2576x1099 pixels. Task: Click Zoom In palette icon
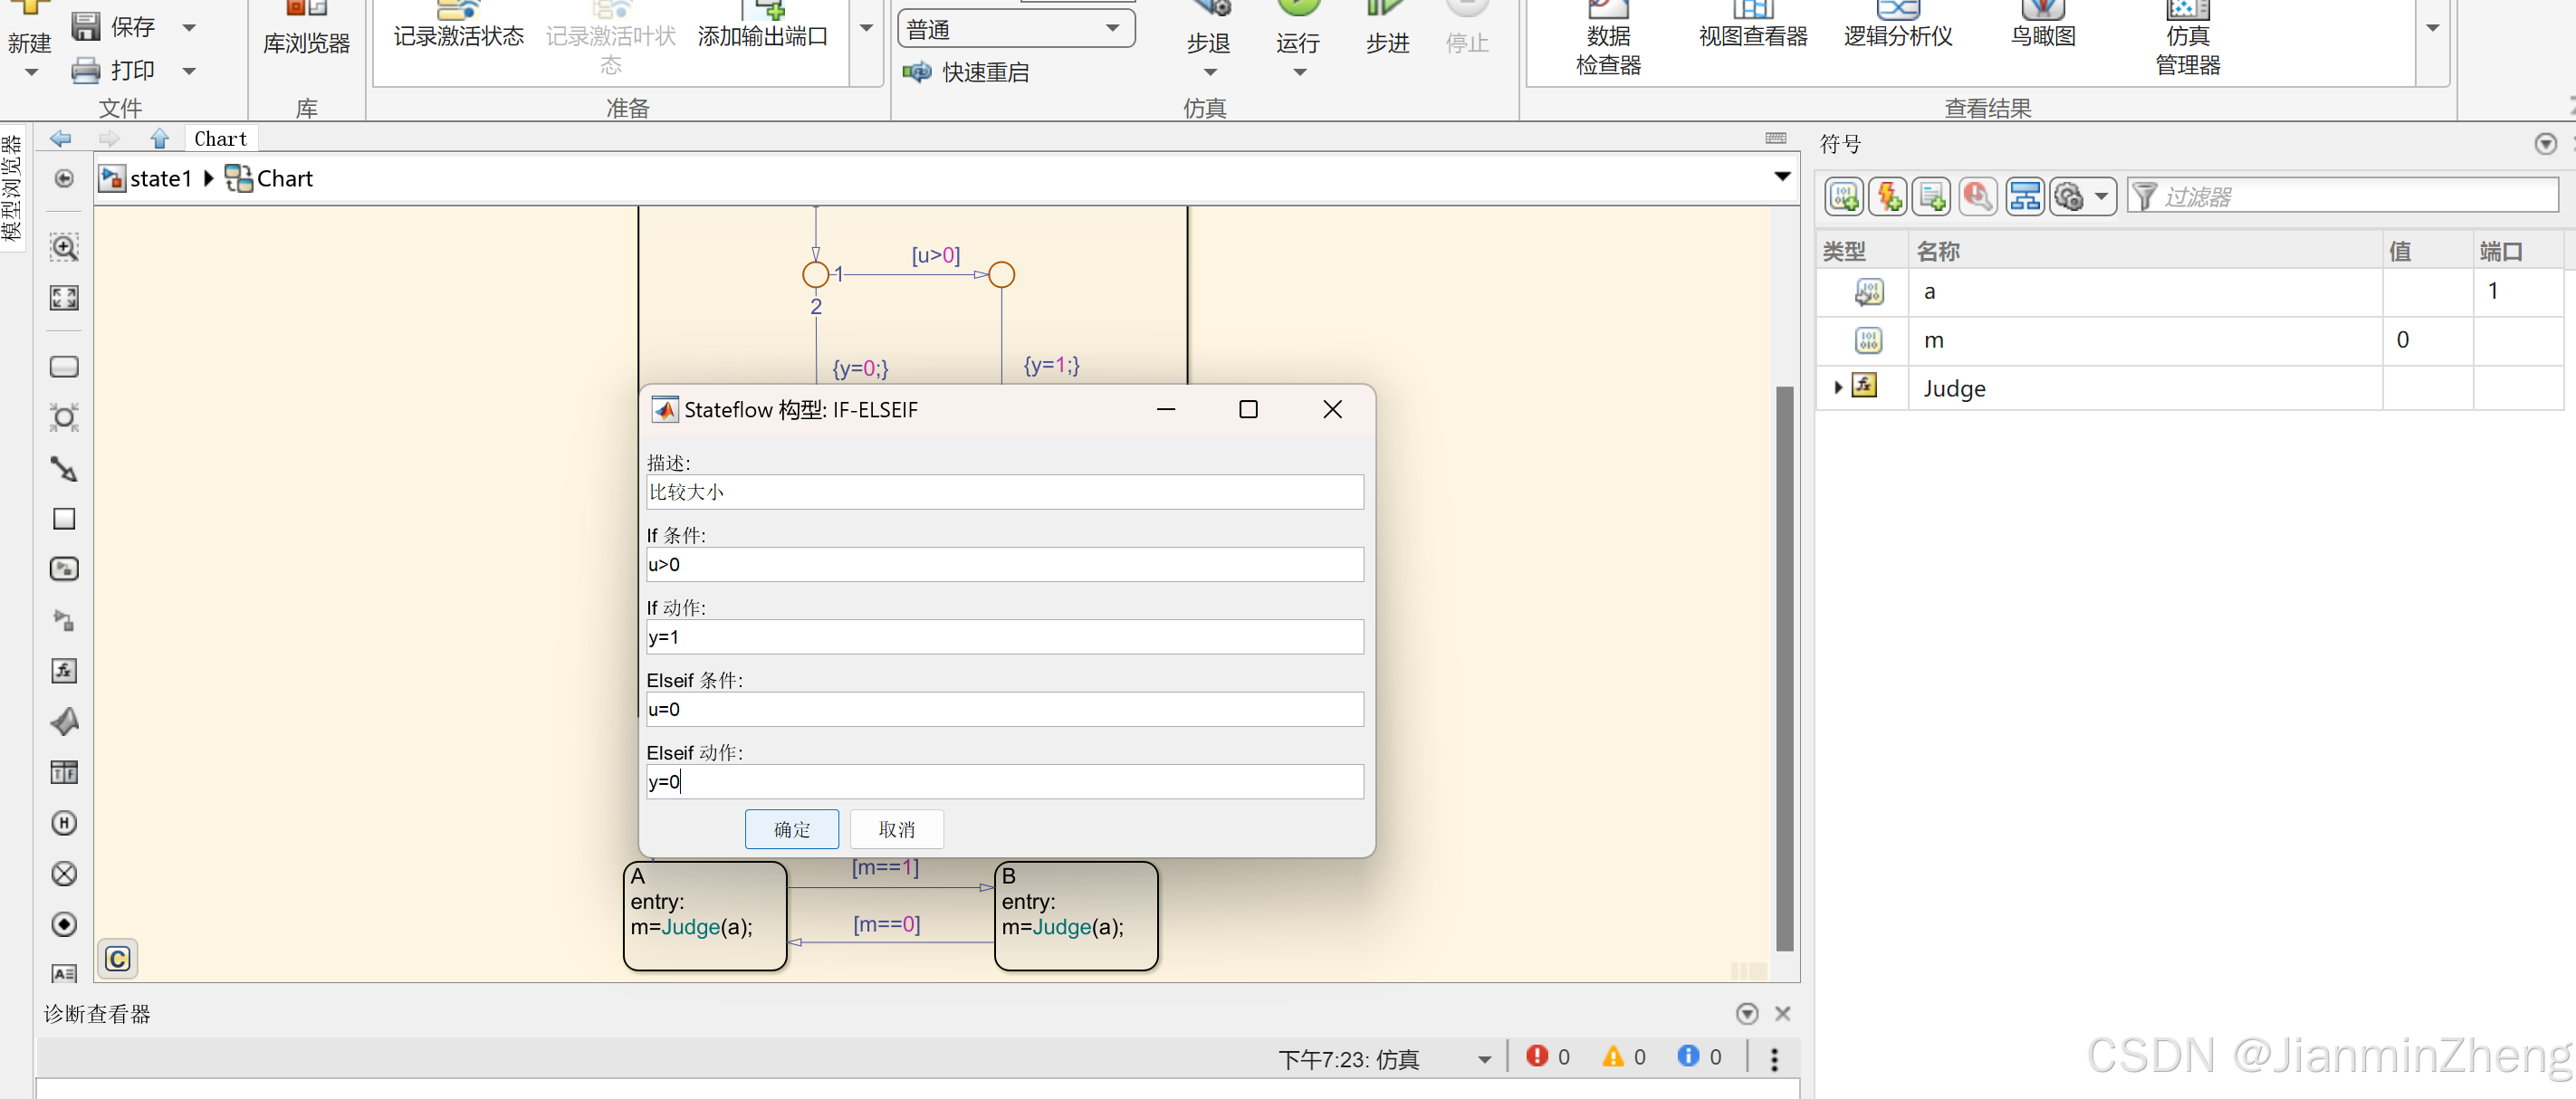[x=64, y=247]
